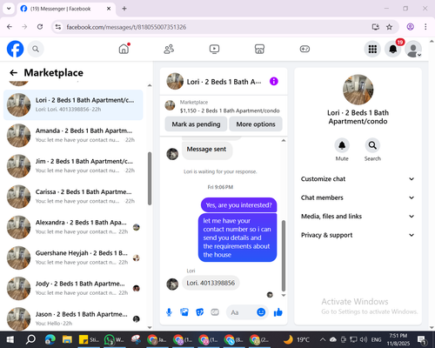Open the Jody conversation
Screen dimensions: 435x348
(x=73, y=288)
